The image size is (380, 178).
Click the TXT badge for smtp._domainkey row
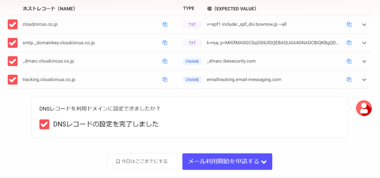[192, 43]
